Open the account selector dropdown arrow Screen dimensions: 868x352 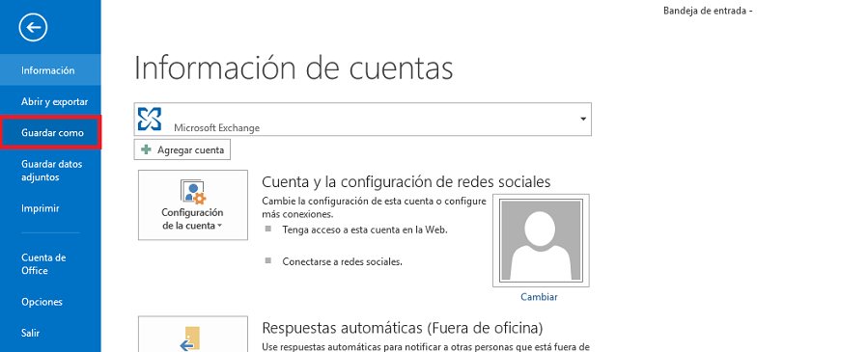point(583,119)
